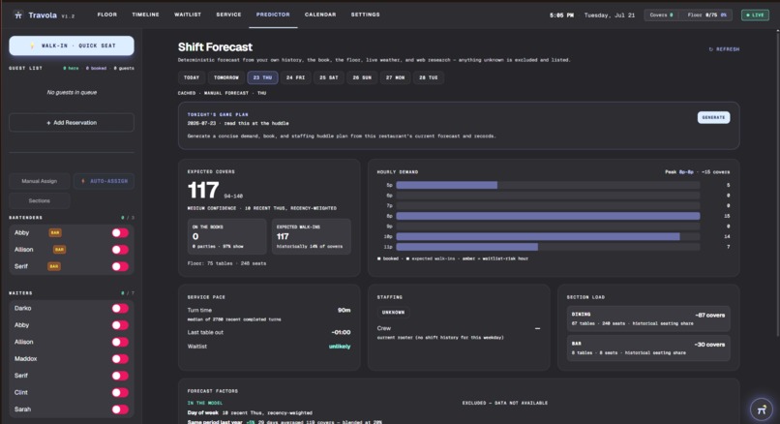Refresh the shift forecast
This screenshot has width=780, height=424.
724,49
